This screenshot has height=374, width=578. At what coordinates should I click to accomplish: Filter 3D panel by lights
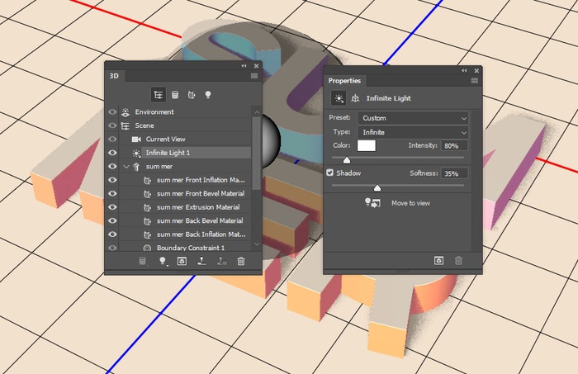(208, 95)
